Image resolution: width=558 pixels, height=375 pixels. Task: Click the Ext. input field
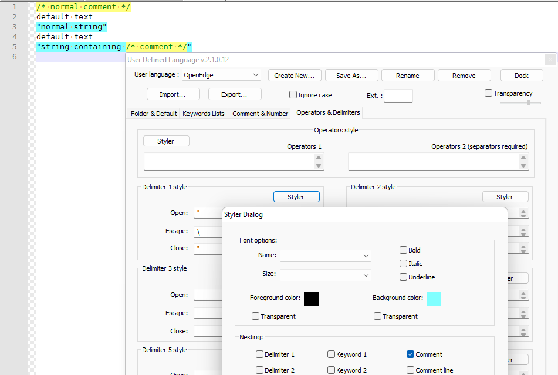398,96
